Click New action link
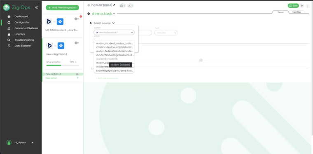This screenshot has width=313, height=154. (51, 78)
